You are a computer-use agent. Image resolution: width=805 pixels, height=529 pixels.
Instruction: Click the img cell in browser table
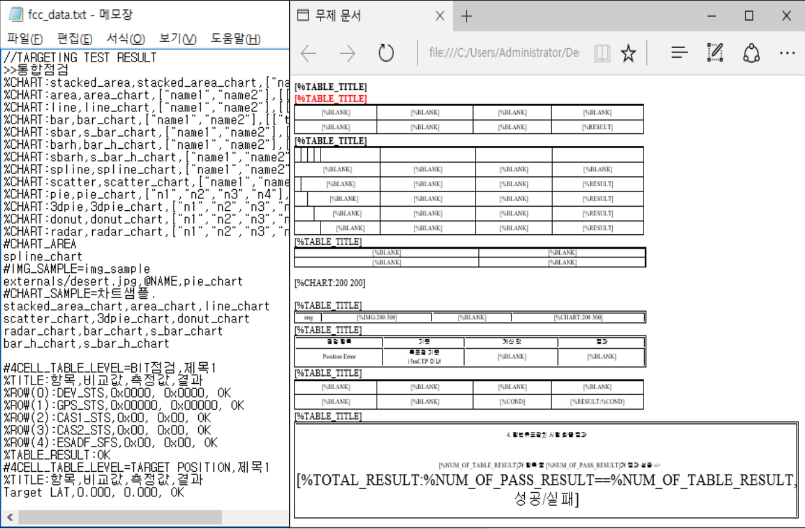click(308, 318)
